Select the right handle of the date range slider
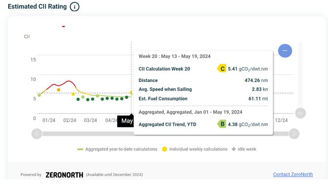 coord(294,134)
